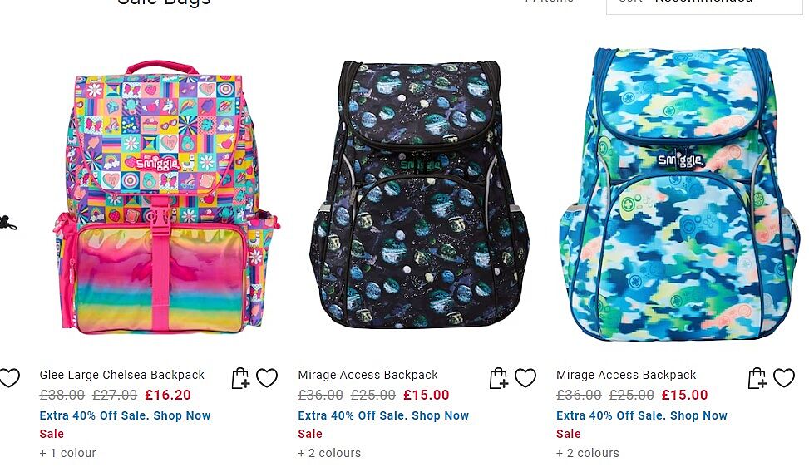Show +2 colours for black space Mirage backpack
The width and height of the screenshot is (809, 472).
tap(330, 454)
